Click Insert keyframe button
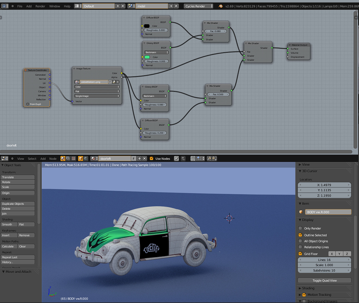 point(9,235)
